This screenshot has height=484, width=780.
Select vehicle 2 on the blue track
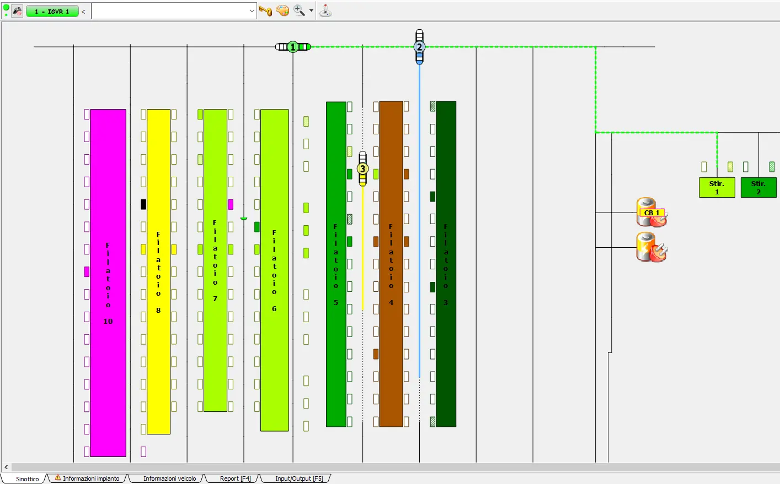(419, 47)
